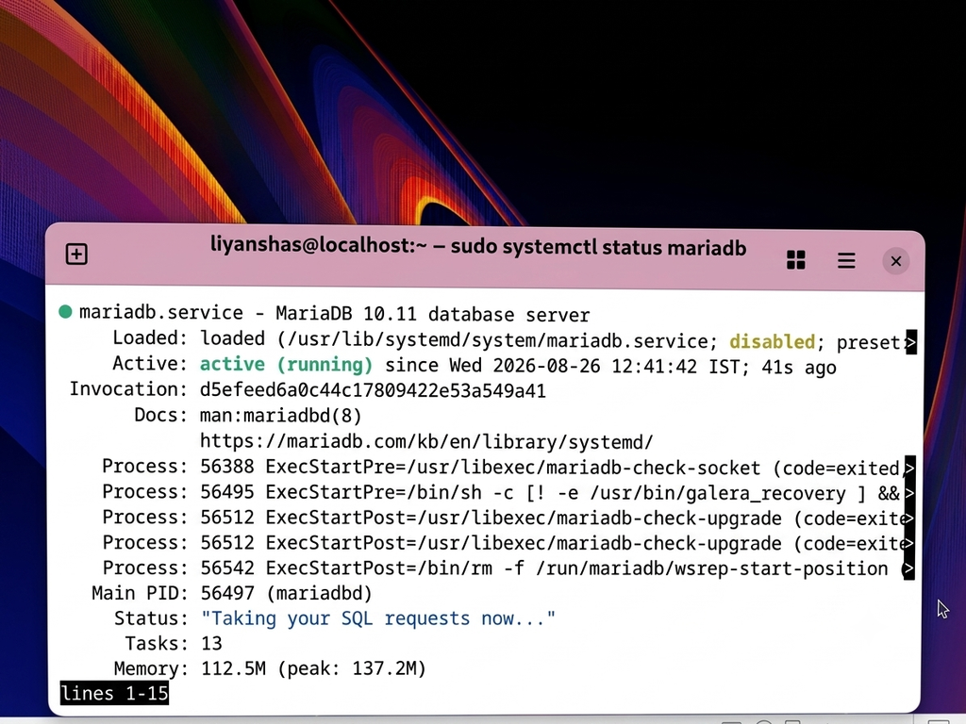
Task: Open the tab overview grid icon
Action: pyautogui.click(x=796, y=260)
